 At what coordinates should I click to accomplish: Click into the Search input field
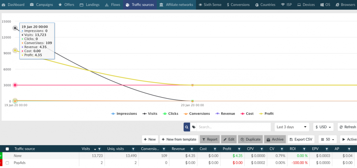pyautogui.click(x=233, y=127)
